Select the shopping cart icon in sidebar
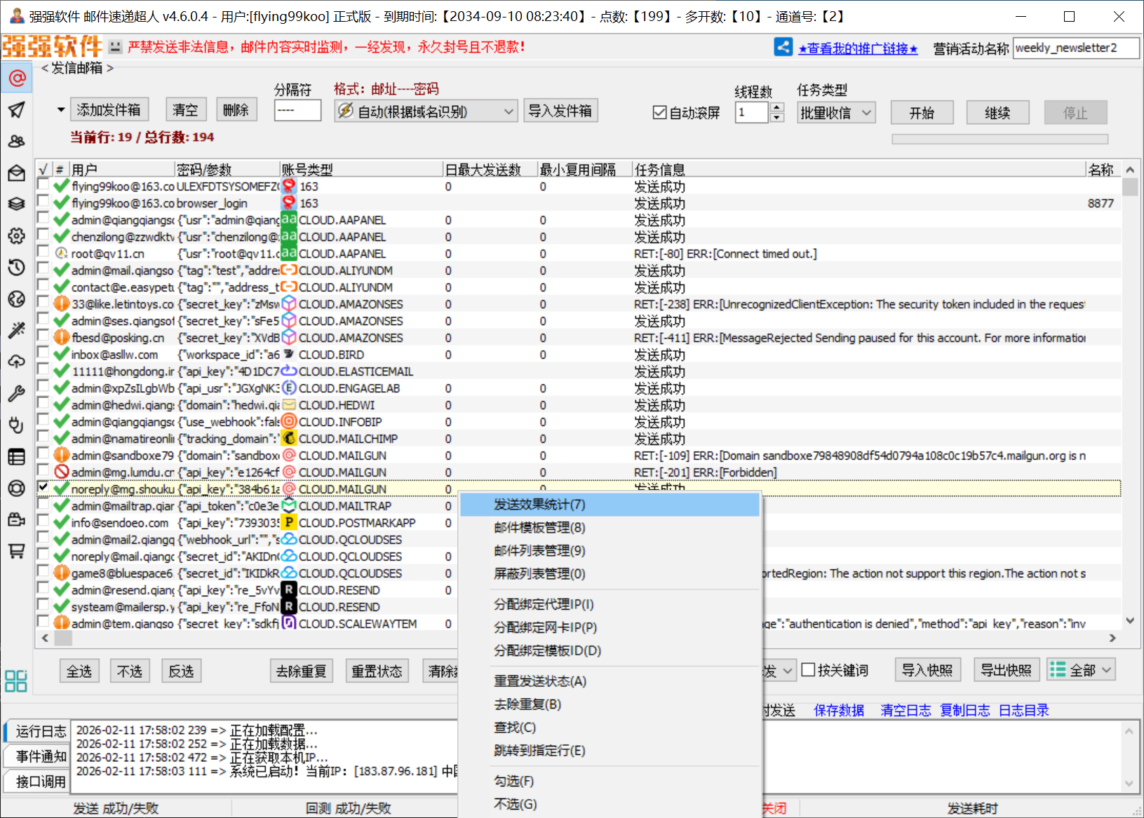This screenshot has width=1144, height=818. pos(17,551)
